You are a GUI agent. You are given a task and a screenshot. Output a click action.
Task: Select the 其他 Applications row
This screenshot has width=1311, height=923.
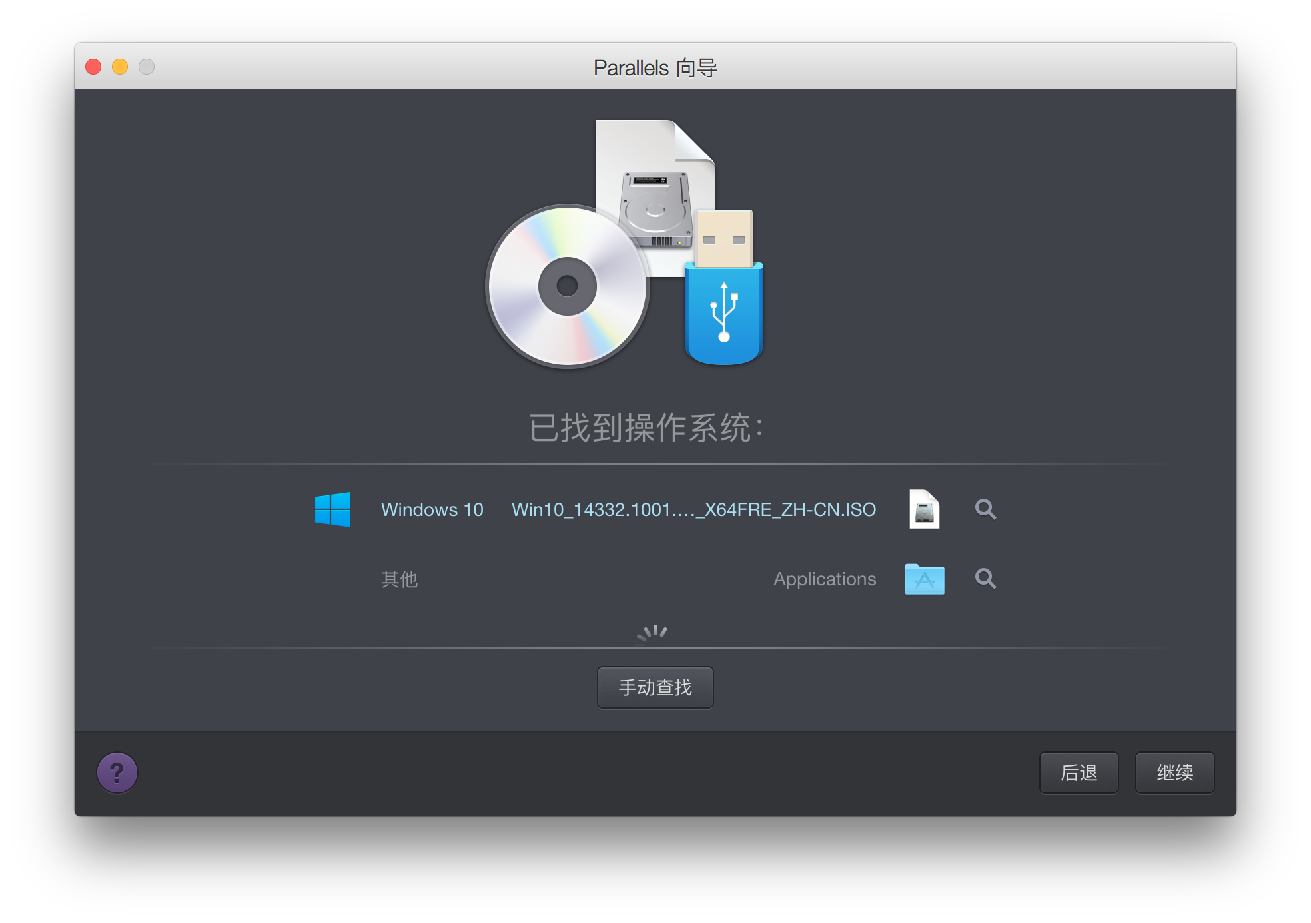[x=655, y=579]
